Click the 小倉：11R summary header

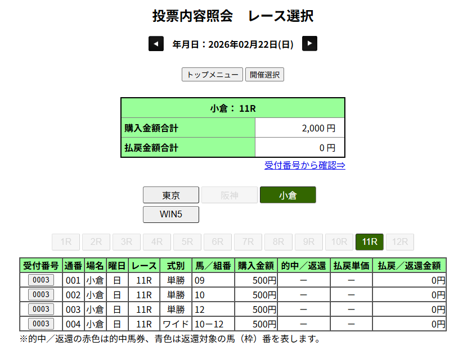(x=232, y=108)
